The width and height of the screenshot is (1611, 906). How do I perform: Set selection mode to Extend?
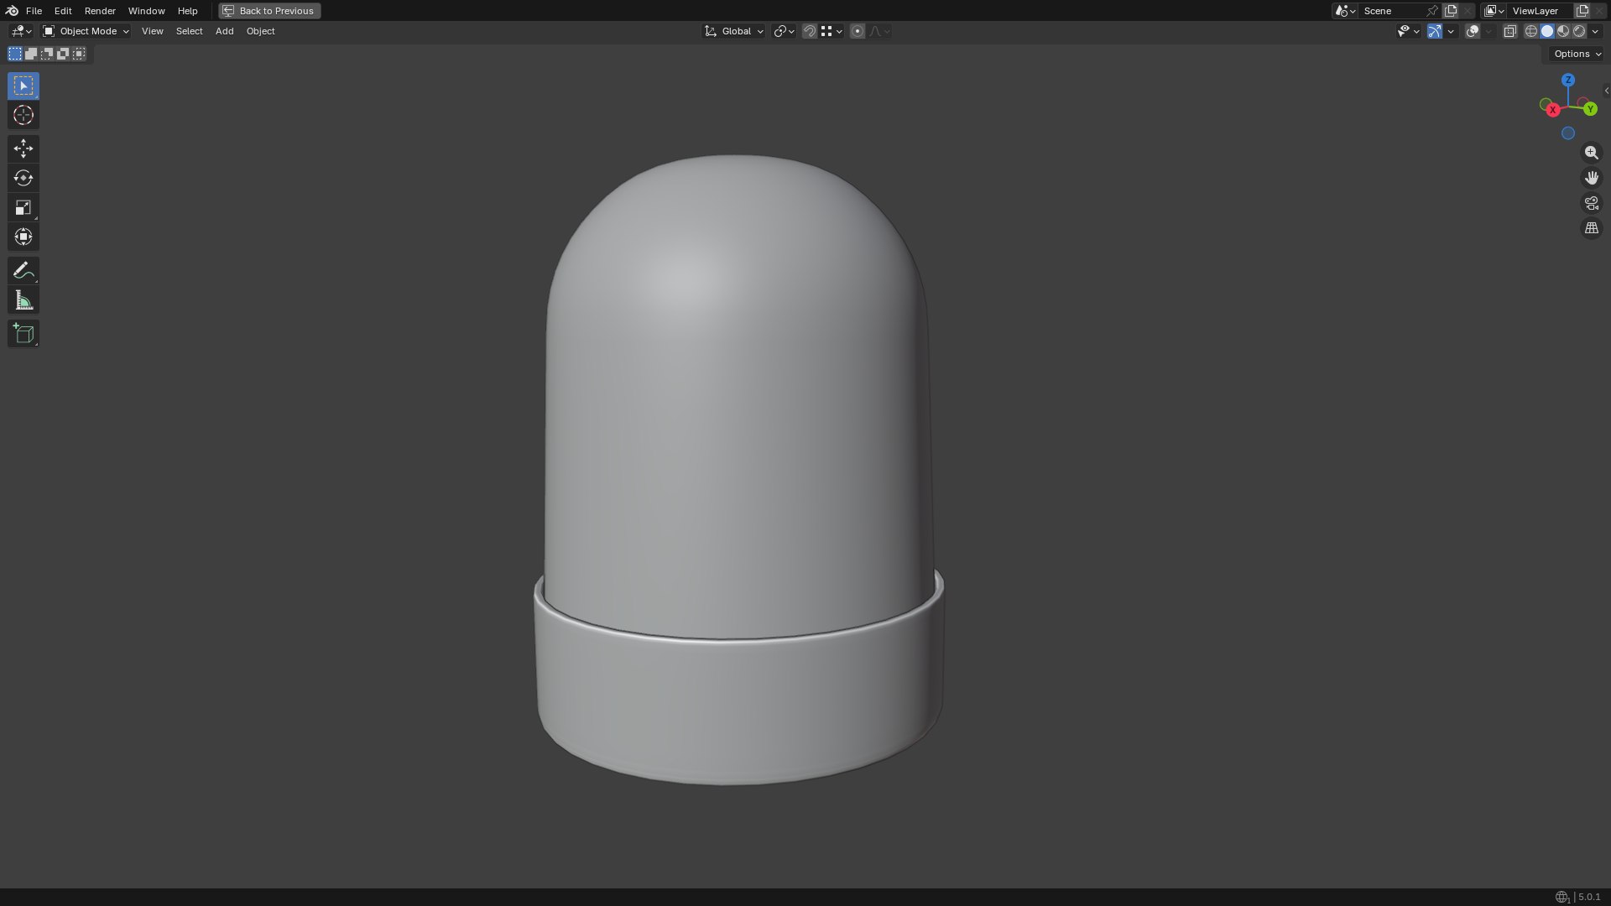[x=31, y=54]
